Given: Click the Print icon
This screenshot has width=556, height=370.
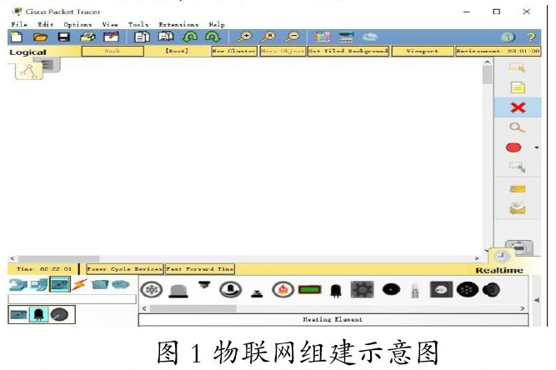Looking at the screenshot, I should click(x=88, y=37).
